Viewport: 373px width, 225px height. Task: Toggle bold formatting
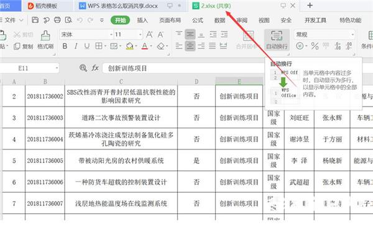[x=65, y=46]
